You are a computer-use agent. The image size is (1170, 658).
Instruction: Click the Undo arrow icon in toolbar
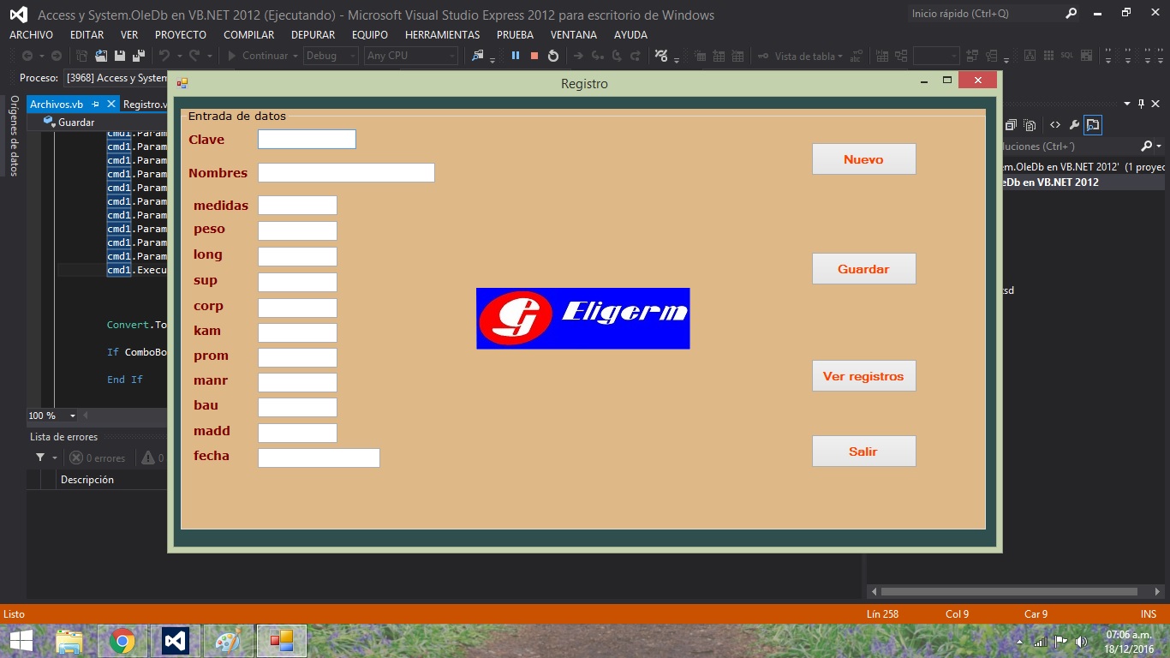coord(164,56)
